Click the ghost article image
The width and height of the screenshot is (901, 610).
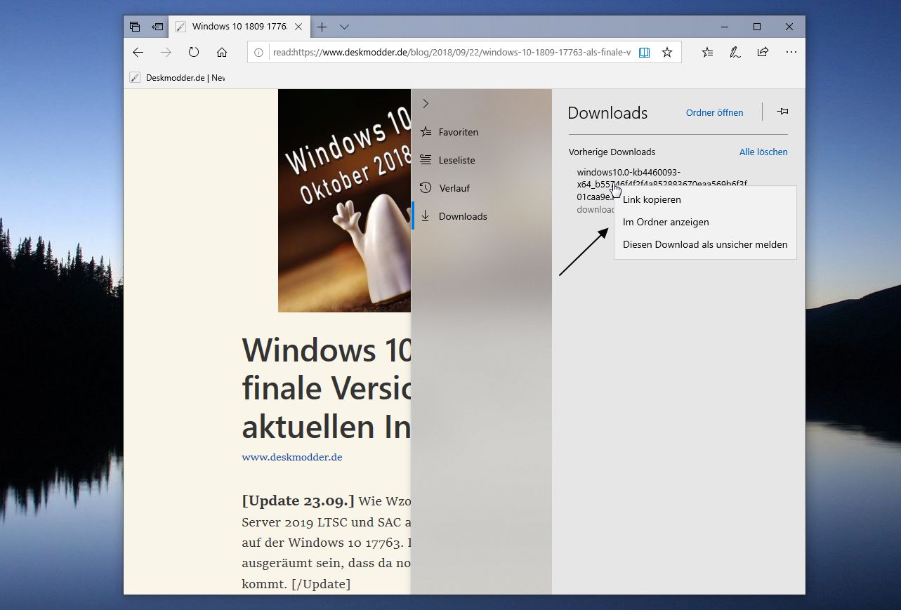(x=344, y=201)
